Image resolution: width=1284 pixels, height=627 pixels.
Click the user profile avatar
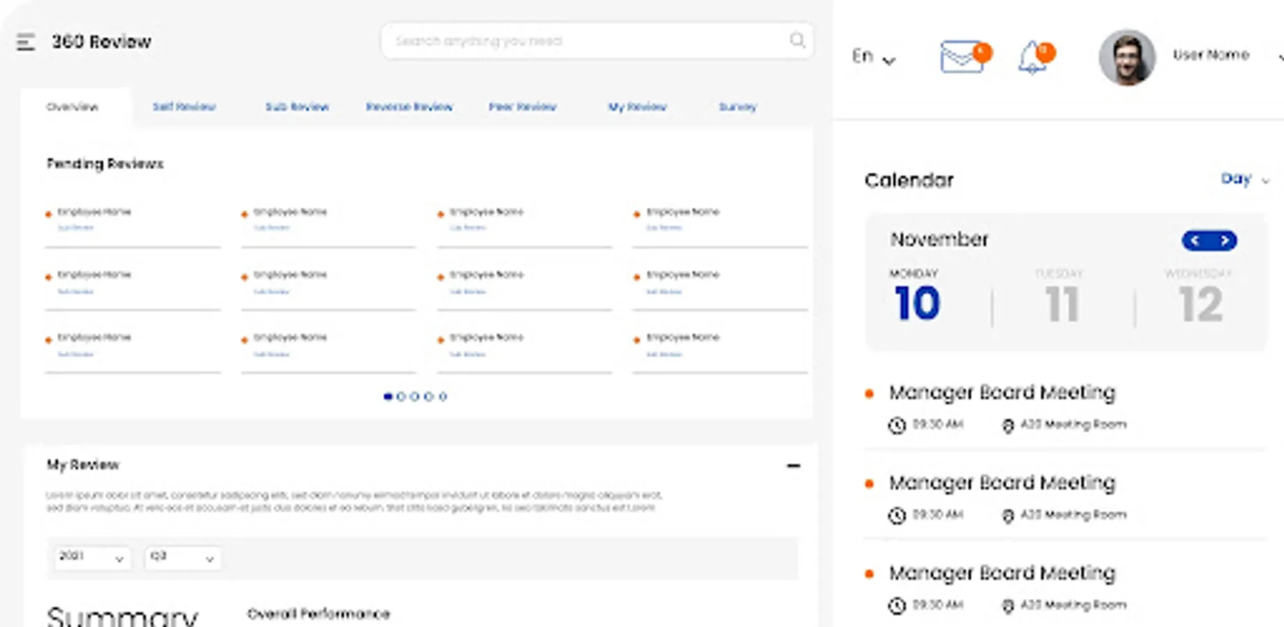pyautogui.click(x=1127, y=57)
